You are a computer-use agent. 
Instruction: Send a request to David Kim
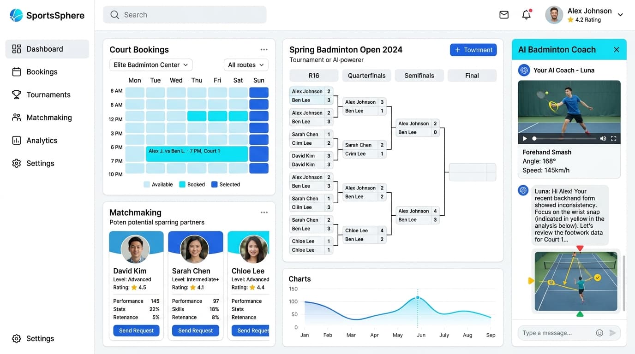coord(137,330)
